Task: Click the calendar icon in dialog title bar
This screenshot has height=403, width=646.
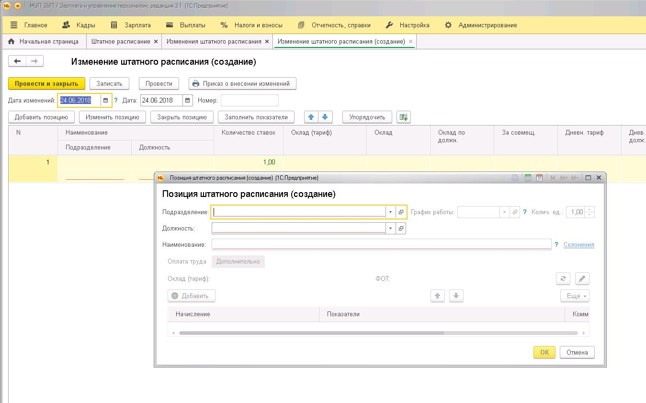Action: 540,178
